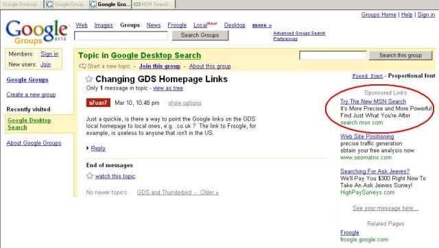The width and height of the screenshot is (439, 248).
Task: Open the more » link
Action: 262,25
